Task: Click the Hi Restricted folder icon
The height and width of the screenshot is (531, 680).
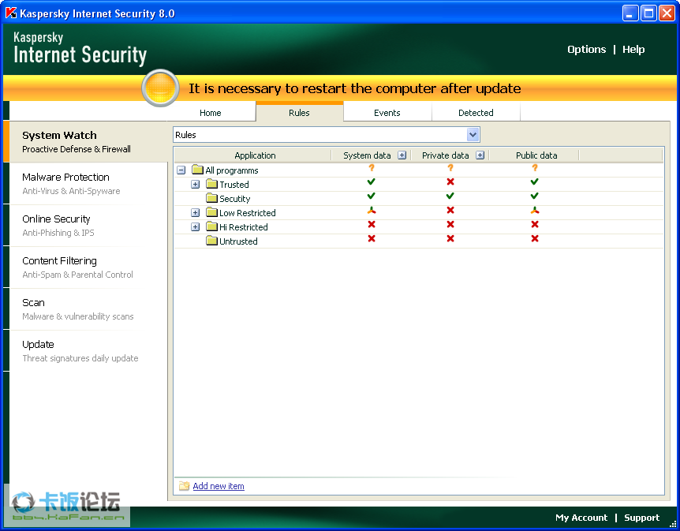Action: [x=211, y=226]
